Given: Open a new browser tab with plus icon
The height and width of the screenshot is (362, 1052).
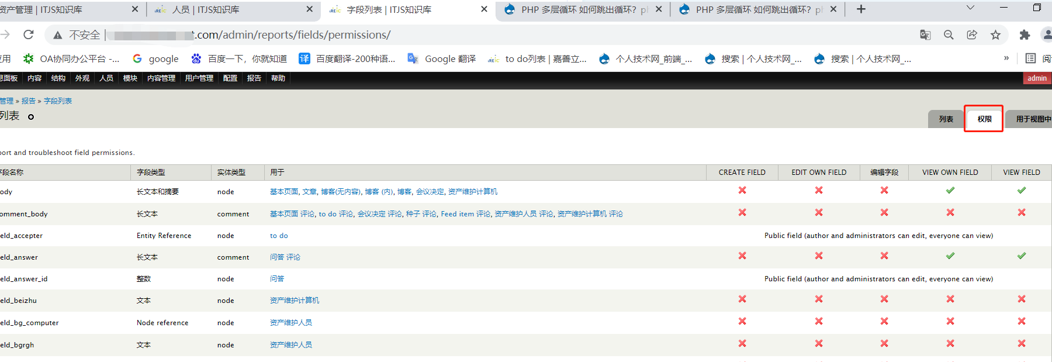Looking at the screenshot, I should coord(861,9).
